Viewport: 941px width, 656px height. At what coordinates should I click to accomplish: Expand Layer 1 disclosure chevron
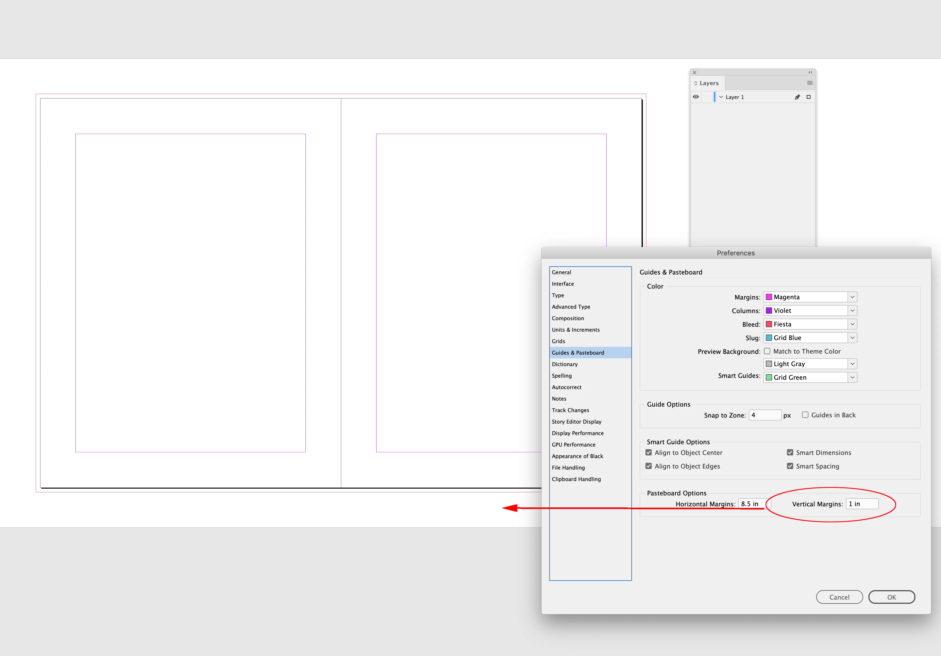click(x=721, y=97)
